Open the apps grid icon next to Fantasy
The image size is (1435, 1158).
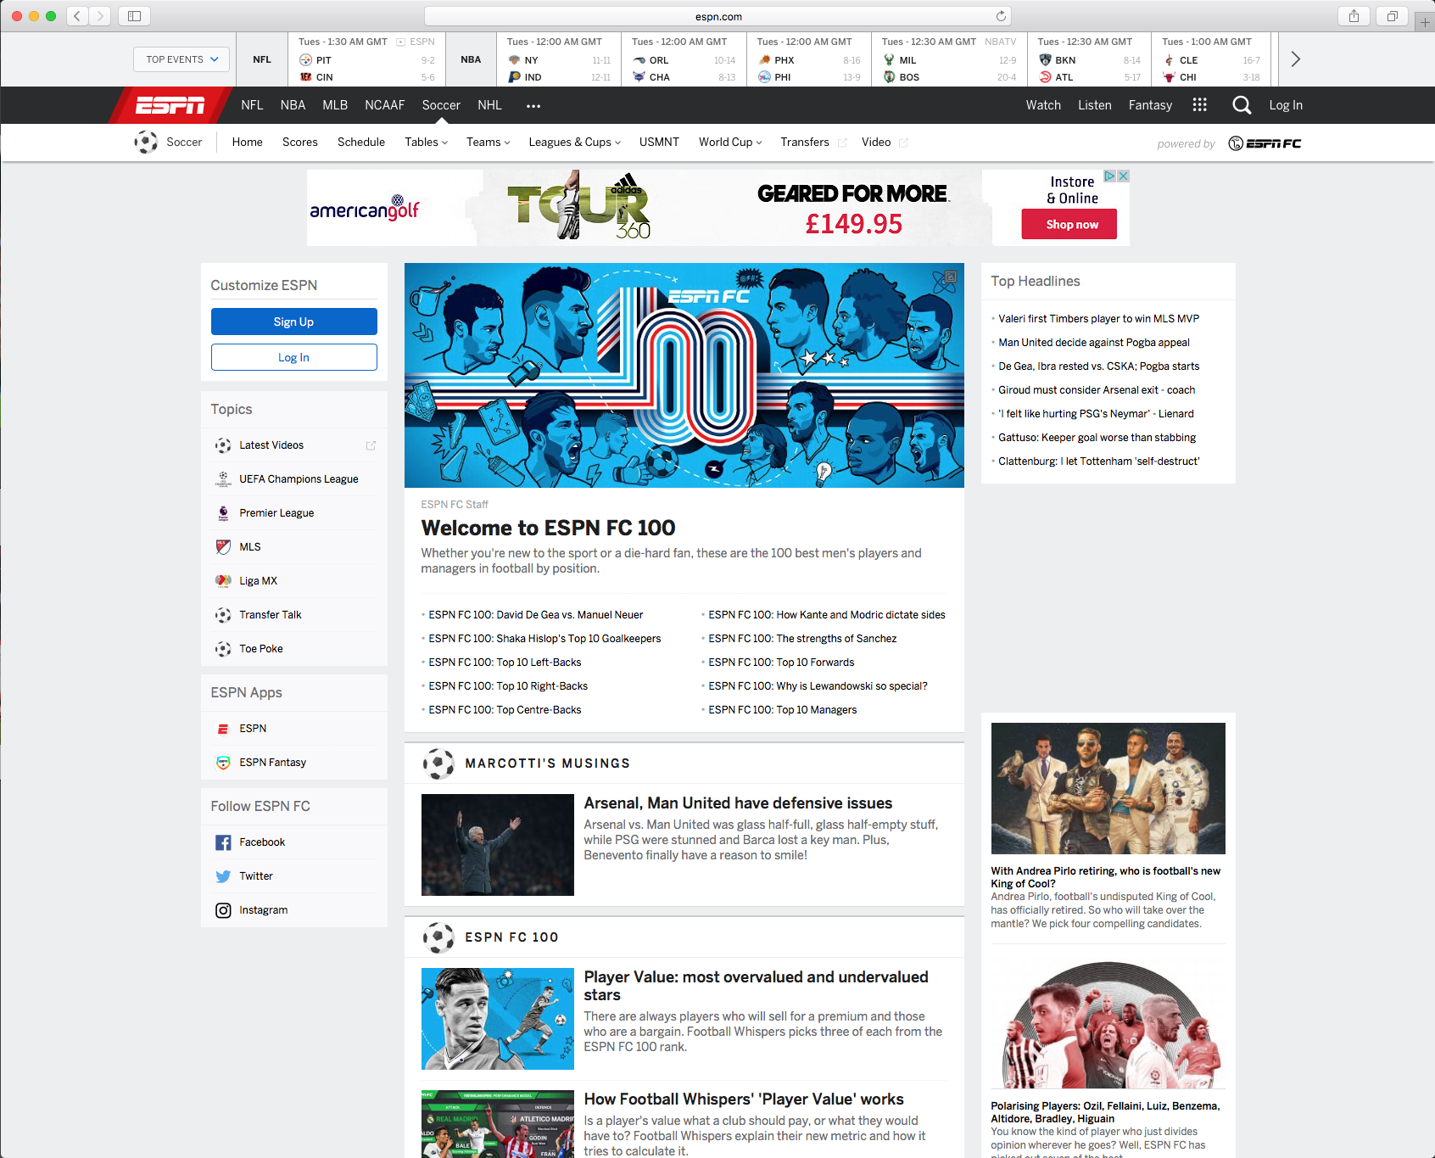pyautogui.click(x=1199, y=104)
